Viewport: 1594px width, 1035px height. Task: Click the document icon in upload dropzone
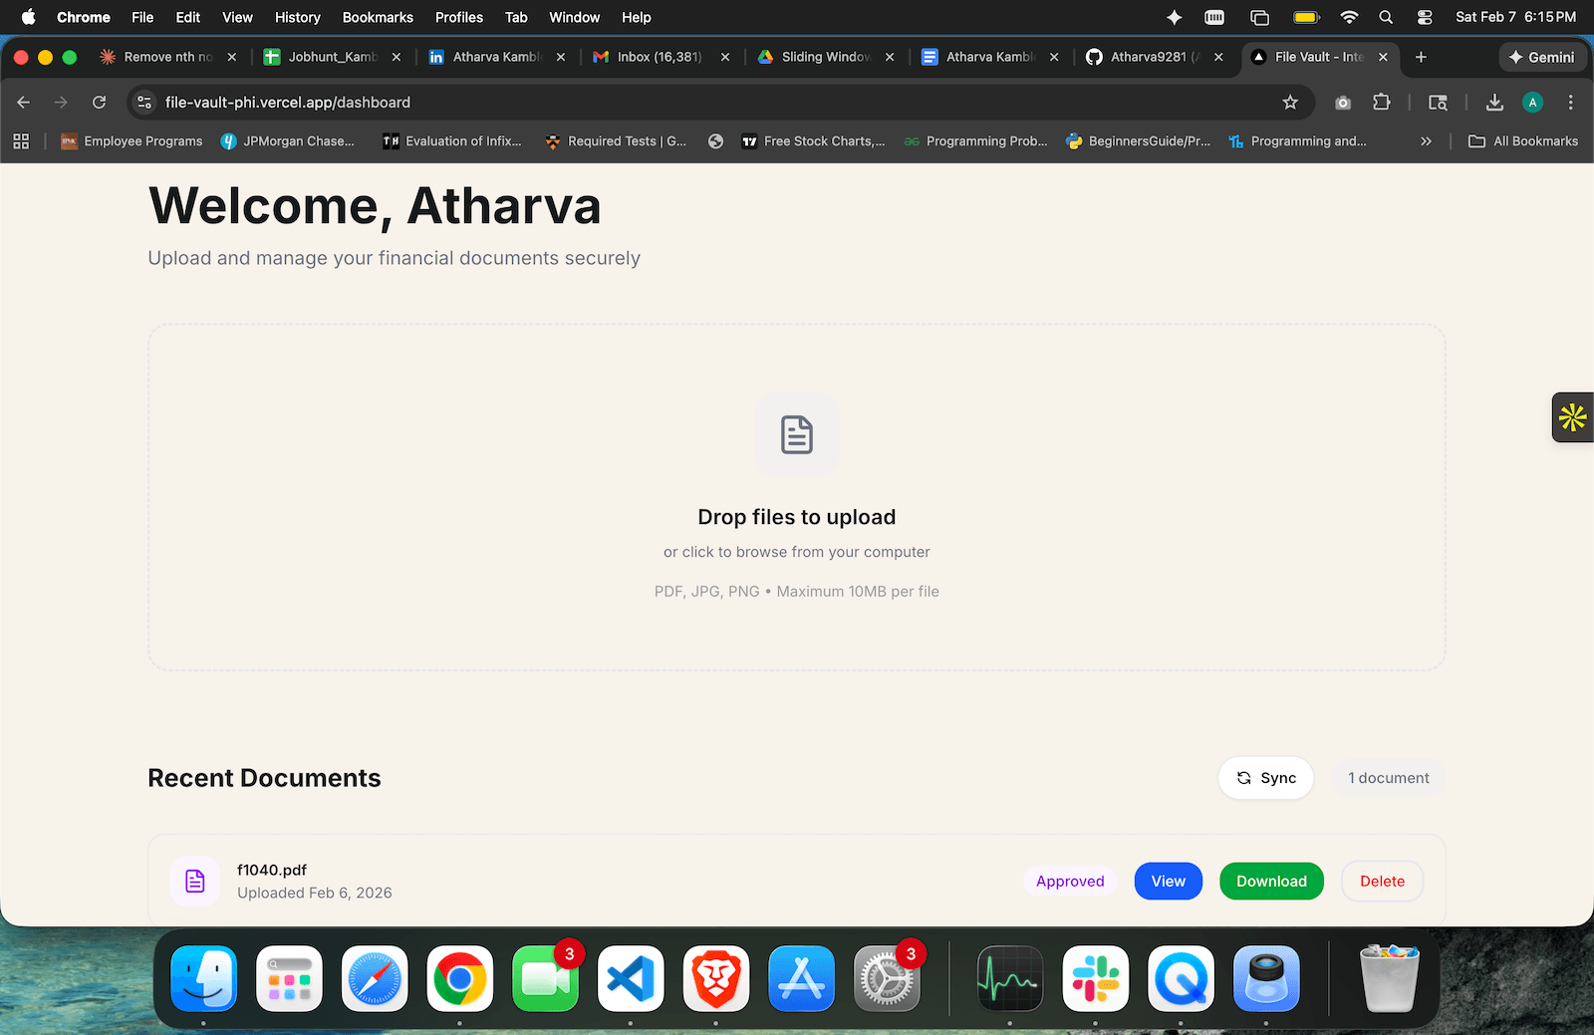796,435
